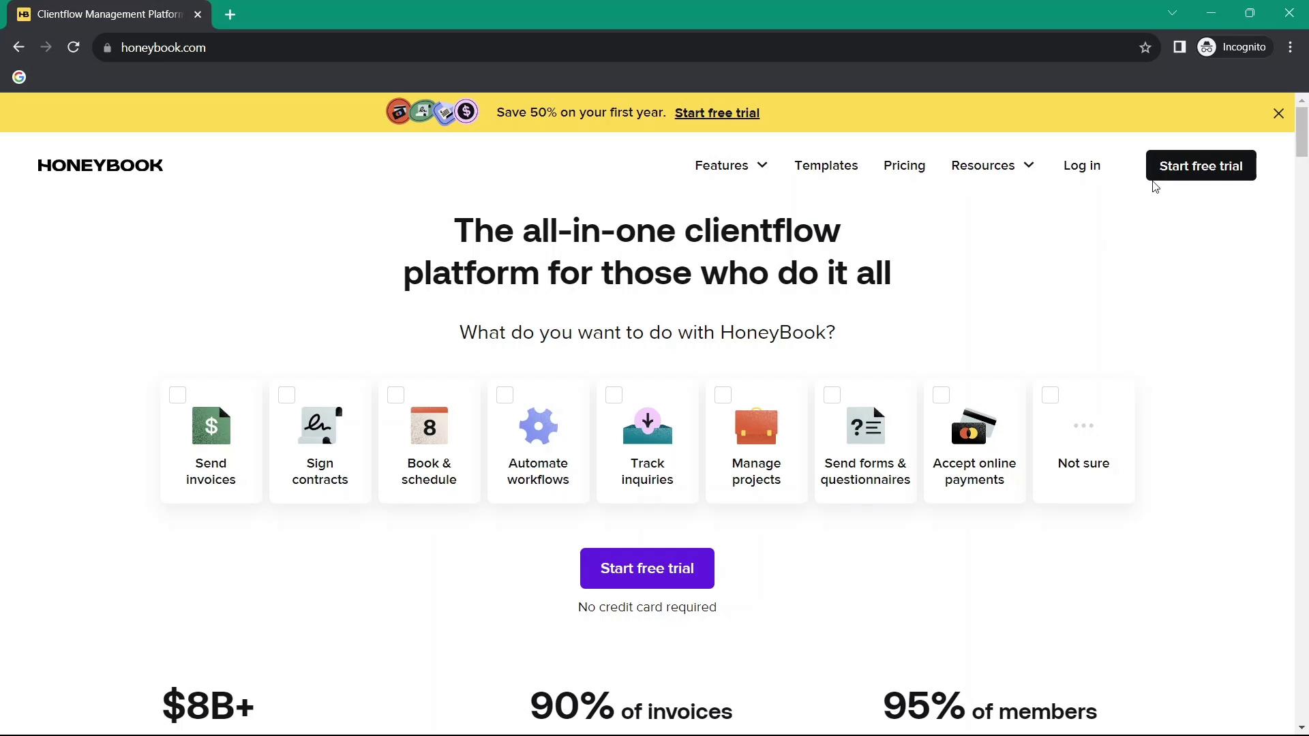Open the Pricing menu item
This screenshot has height=736, width=1309.
tap(905, 166)
